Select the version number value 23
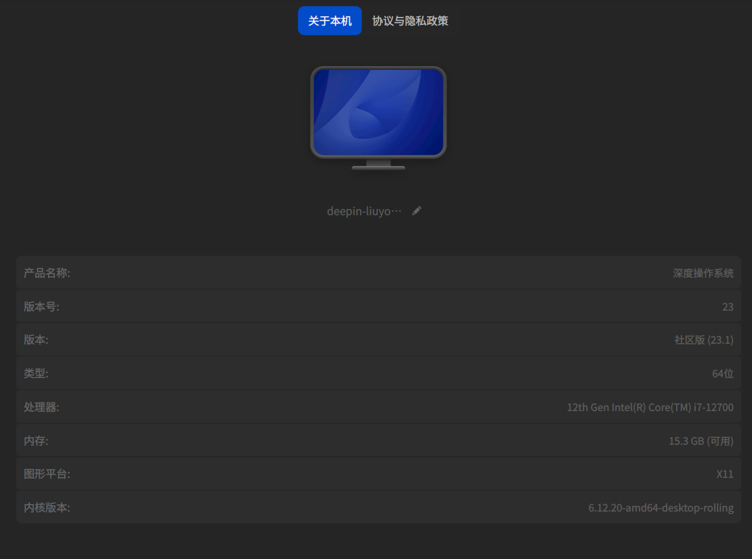The height and width of the screenshot is (559, 752). [x=728, y=307]
